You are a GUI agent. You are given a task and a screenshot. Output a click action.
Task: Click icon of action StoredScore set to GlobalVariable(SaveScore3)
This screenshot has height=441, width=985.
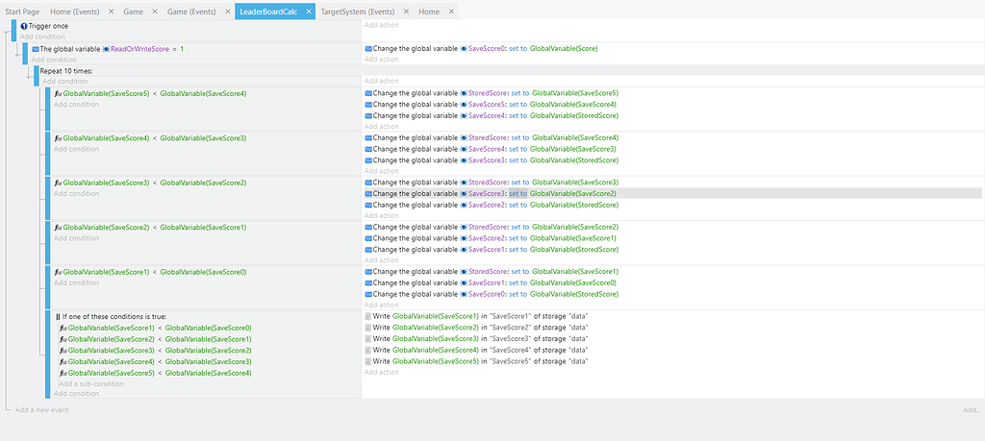tap(368, 182)
